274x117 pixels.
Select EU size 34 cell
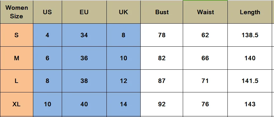(84, 35)
